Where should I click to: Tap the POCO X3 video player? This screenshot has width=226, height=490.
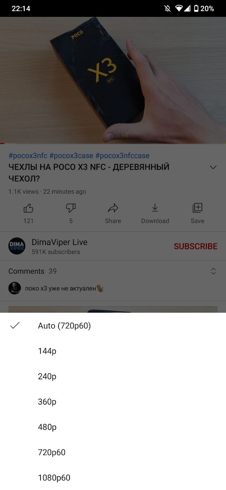(113, 80)
